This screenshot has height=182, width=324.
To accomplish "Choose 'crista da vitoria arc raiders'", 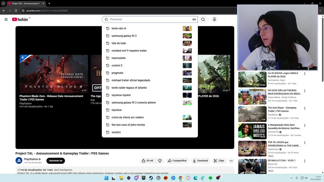I will [x=150, y=117].
